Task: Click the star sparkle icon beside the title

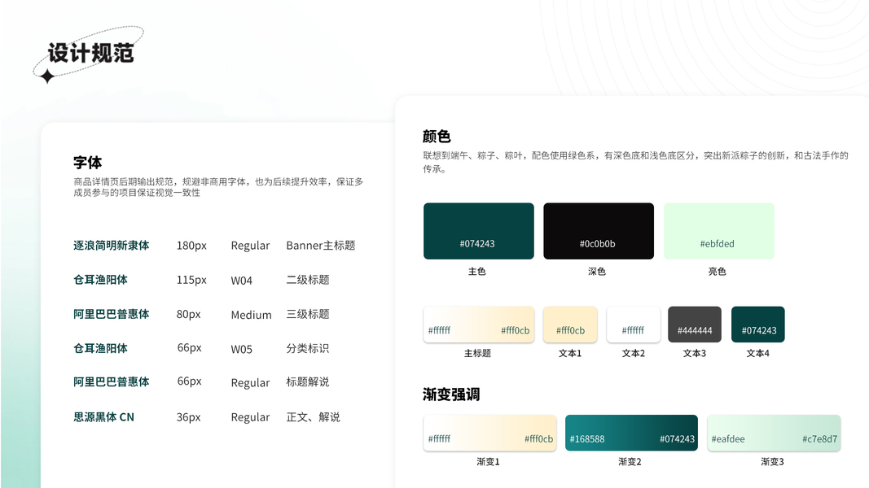Action: coord(48,76)
